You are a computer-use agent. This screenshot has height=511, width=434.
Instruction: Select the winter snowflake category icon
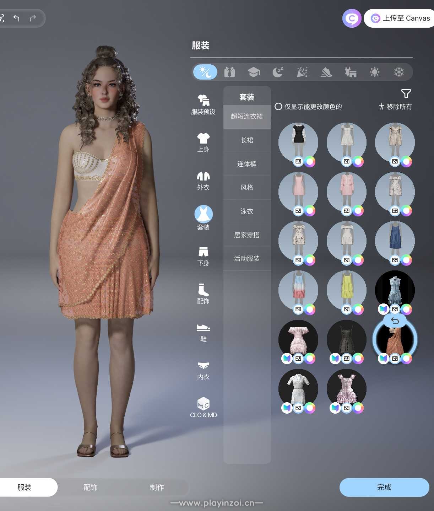(x=399, y=72)
